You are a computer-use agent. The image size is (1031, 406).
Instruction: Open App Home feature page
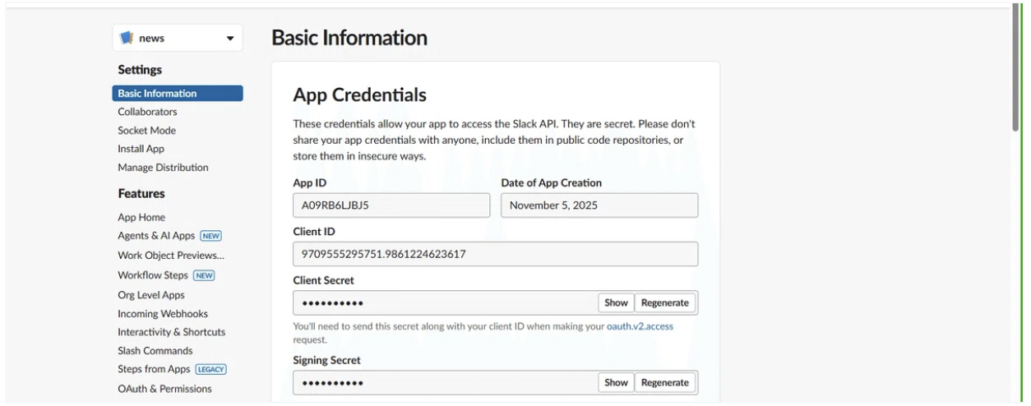pyautogui.click(x=141, y=218)
